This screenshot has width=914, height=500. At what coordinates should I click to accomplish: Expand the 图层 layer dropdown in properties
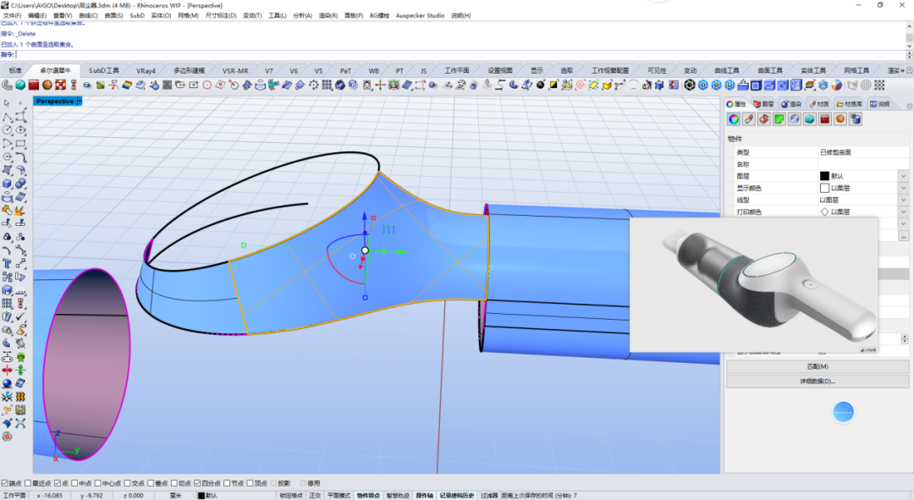[904, 176]
